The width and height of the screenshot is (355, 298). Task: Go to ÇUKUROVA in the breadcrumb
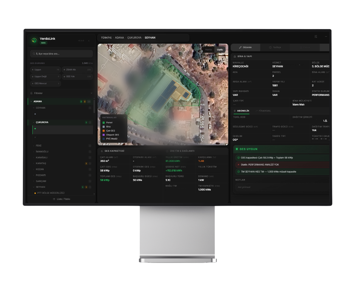click(134, 38)
